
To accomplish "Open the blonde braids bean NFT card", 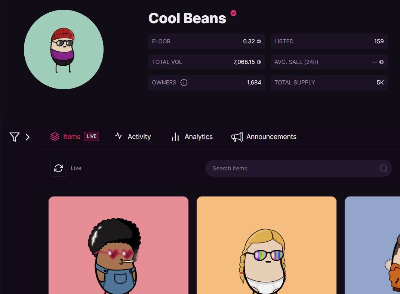I will coord(267,245).
